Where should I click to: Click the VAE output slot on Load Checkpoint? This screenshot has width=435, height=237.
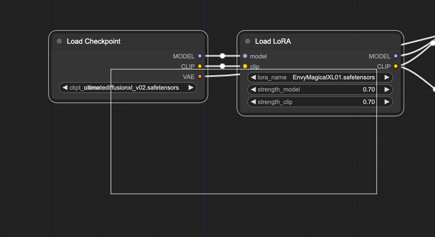pos(200,77)
